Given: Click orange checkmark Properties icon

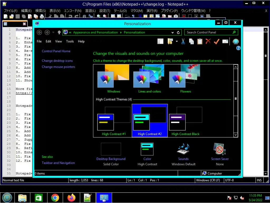Looking at the screenshot, I should pyautogui.click(x=217, y=41).
